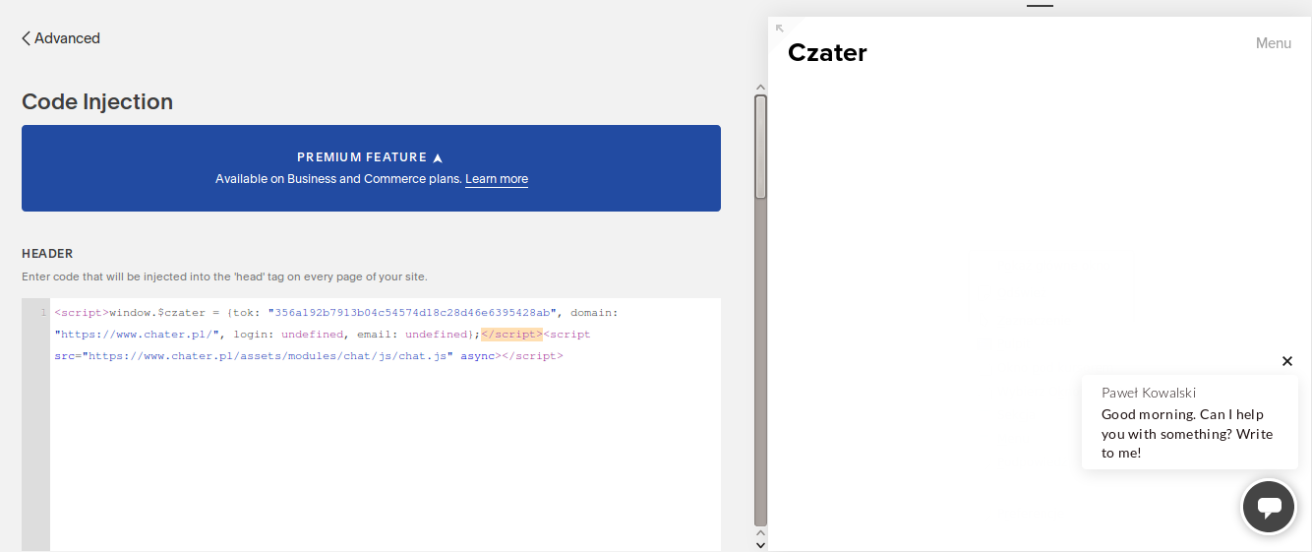
Task: Click the black down arrow on the scrollbar
Action: tap(760, 544)
